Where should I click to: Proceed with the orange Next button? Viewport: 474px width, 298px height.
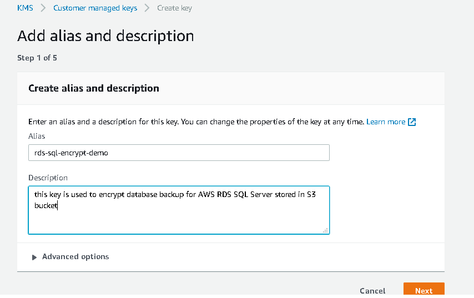(x=423, y=291)
